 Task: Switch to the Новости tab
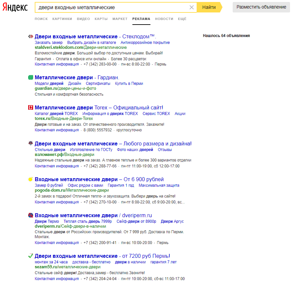tap(164, 19)
